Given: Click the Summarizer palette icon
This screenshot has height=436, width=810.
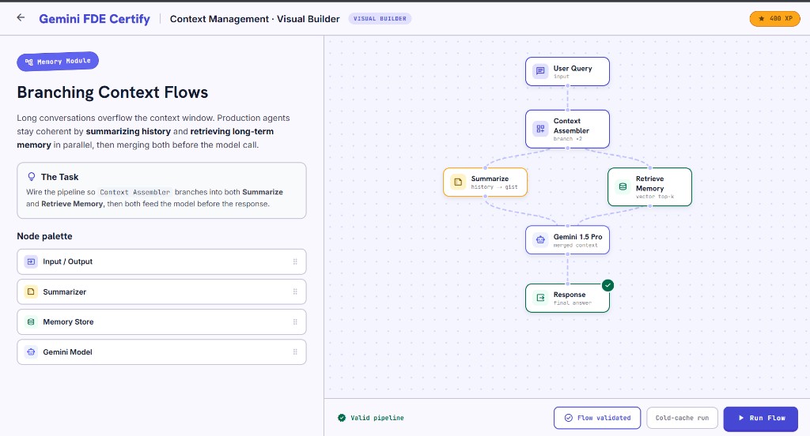Looking at the screenshot, I should tap(31, 291).
